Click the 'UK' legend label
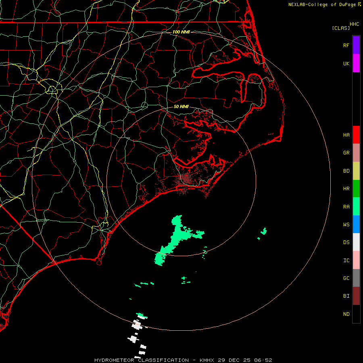 [346, 63]
